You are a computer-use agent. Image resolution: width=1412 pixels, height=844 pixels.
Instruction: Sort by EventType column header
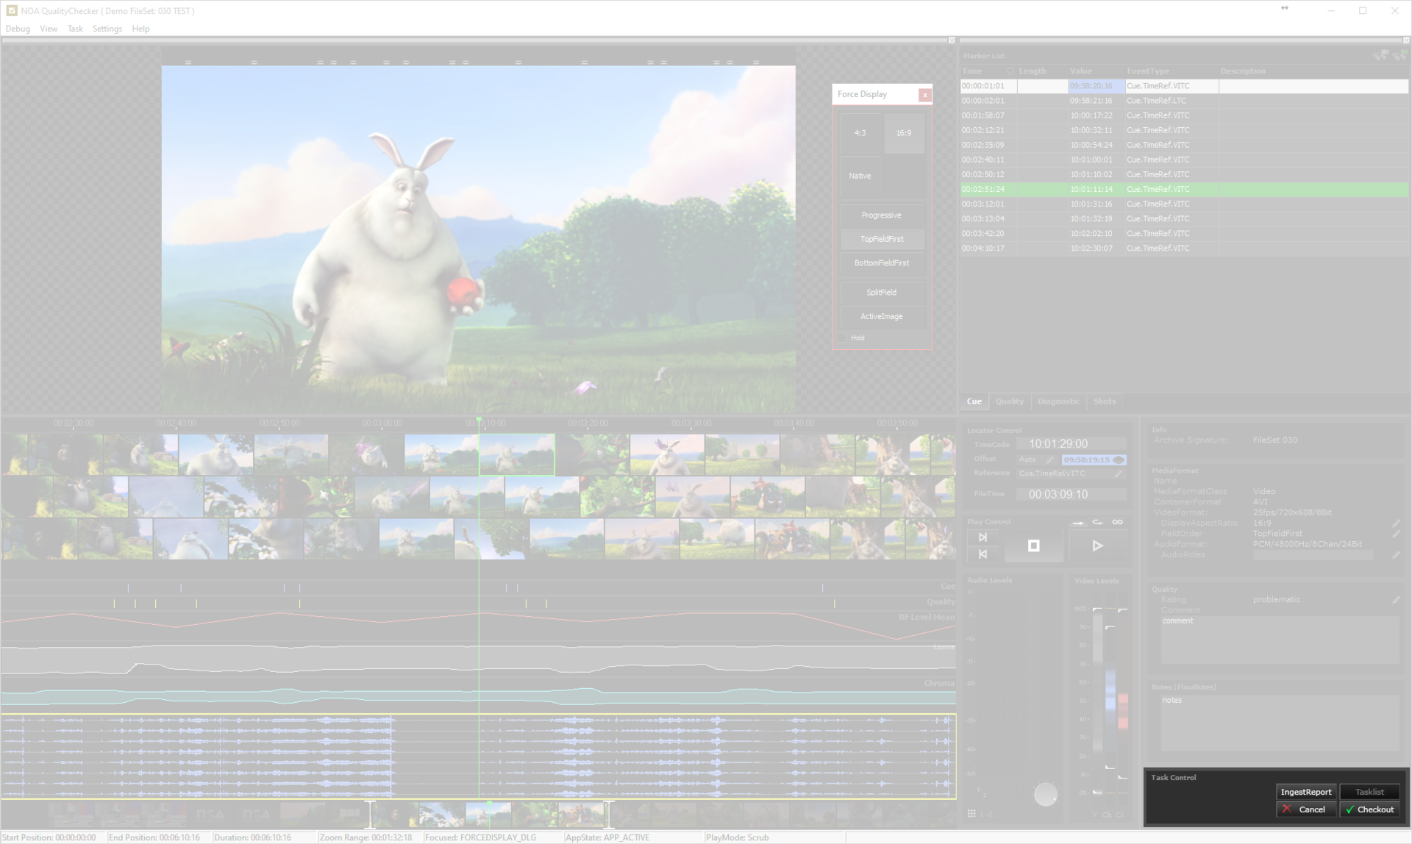[x=1148, y=71]
